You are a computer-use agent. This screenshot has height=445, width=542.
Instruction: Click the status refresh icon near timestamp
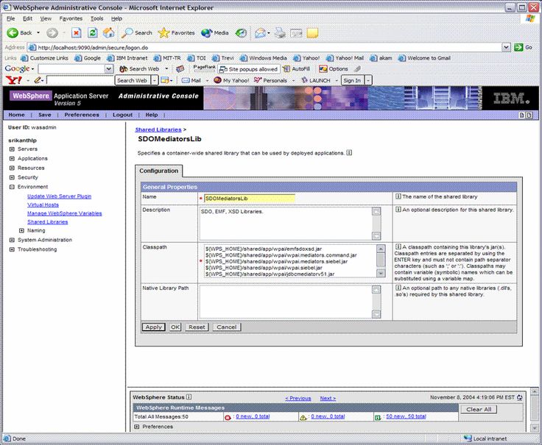(x=519, y=397)
